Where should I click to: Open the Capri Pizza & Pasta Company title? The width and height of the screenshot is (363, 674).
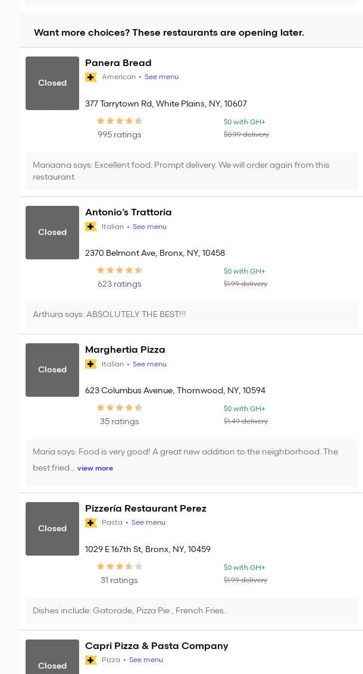(x=157, y=646)
